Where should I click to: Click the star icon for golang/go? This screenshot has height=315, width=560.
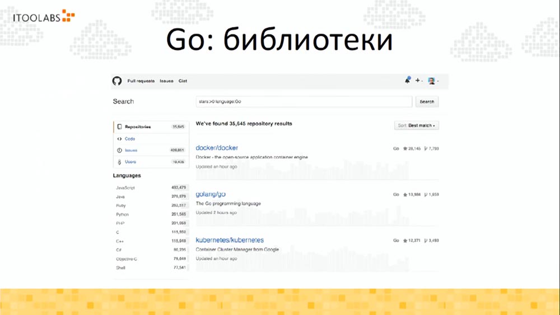(x=405, y=194)
